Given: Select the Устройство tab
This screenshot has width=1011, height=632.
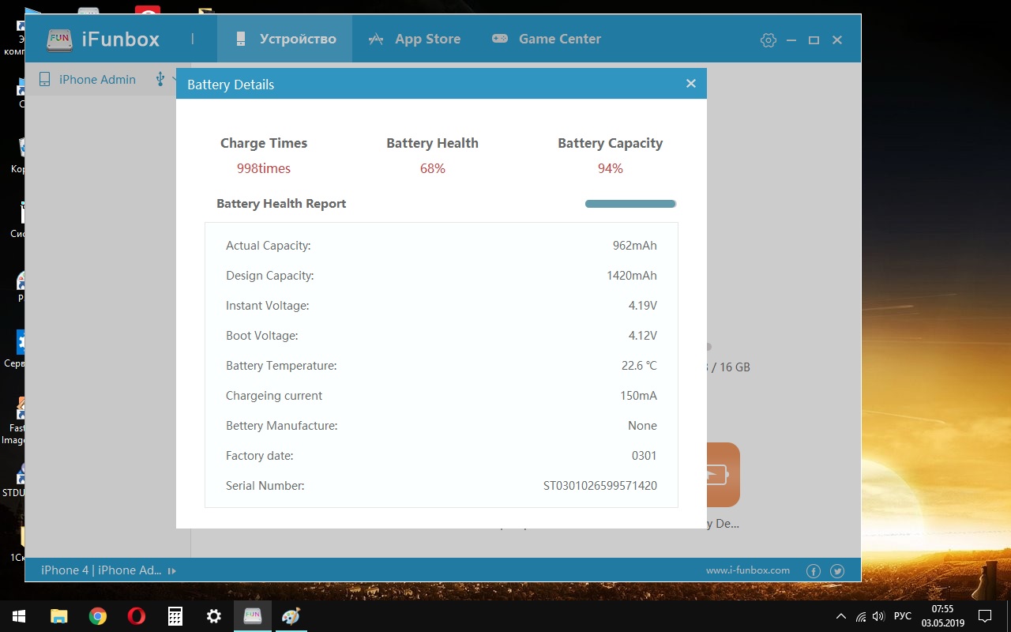Looking at the screenshot, I should coord(285,39).
